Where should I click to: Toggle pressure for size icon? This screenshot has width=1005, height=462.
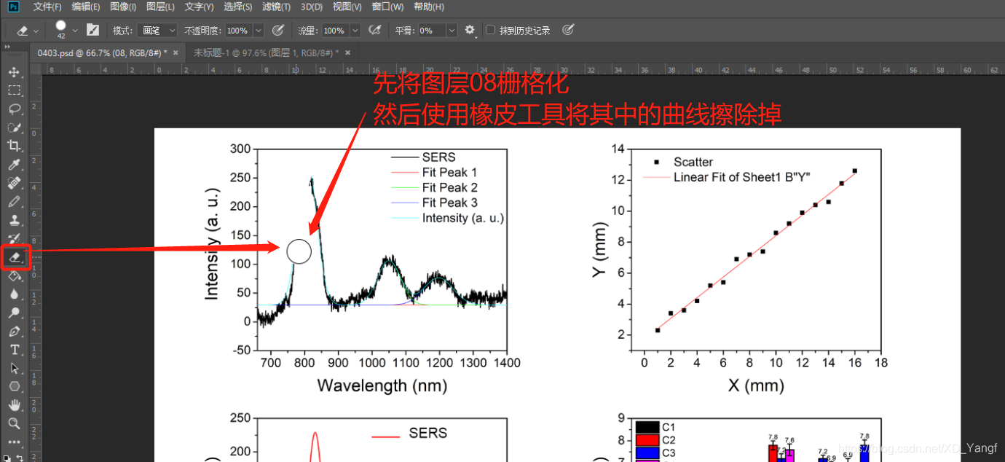pyautogui.click(x=569, y=30)
